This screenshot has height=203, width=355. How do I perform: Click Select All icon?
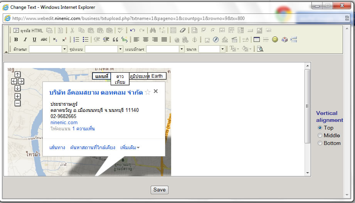tap(173, 30)
